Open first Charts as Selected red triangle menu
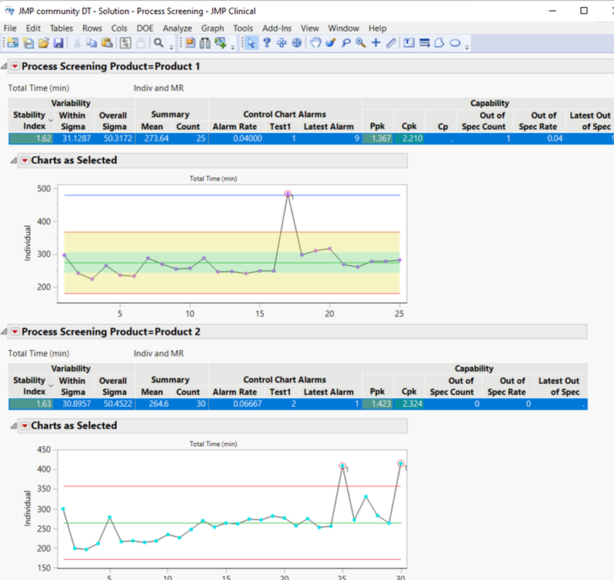 coord(24,161)
